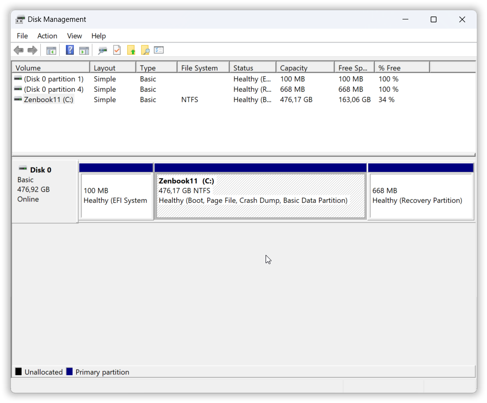Click the checklist settings toolbar icon

(x=159, y=50)
